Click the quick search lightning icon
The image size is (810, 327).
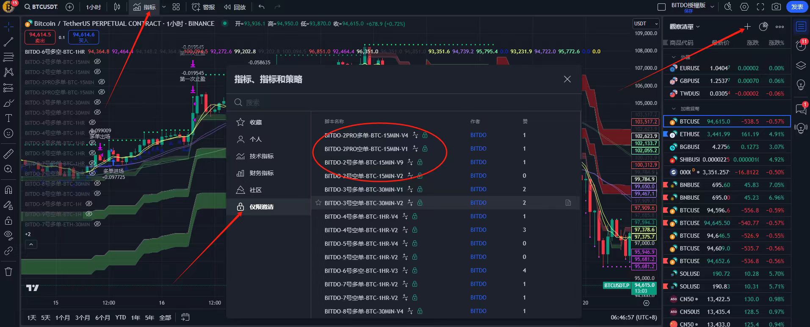point(728,7)
